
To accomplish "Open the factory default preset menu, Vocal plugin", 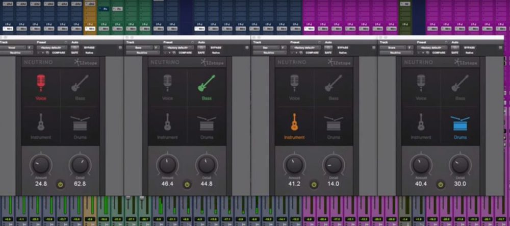I will tap(52, 47).
